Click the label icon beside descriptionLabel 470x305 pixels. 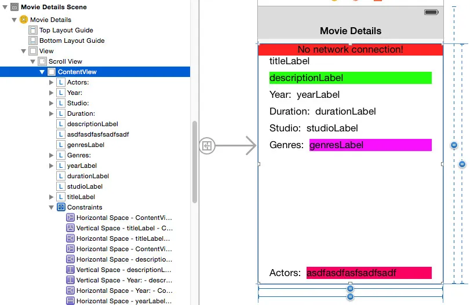point(61,124)
